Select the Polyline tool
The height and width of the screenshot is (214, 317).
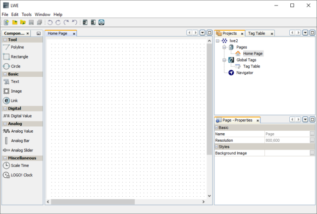point(17,47)
